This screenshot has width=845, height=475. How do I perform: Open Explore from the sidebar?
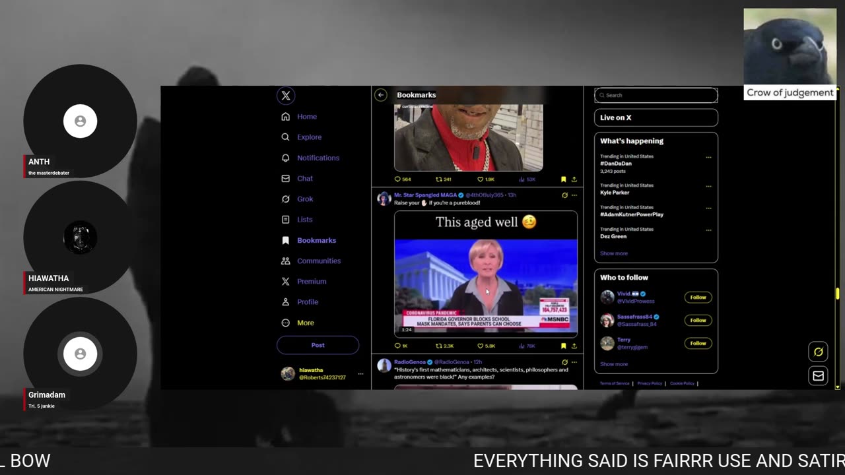pyautogui.click(x=302, y=137)
